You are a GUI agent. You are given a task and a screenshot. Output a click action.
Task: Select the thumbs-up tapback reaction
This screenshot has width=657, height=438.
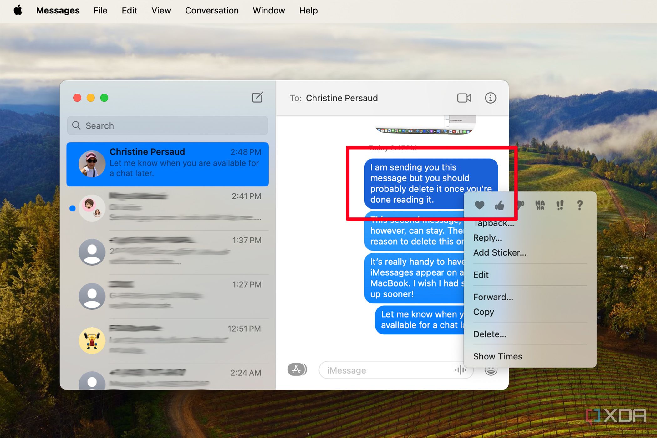pos(500,206)
